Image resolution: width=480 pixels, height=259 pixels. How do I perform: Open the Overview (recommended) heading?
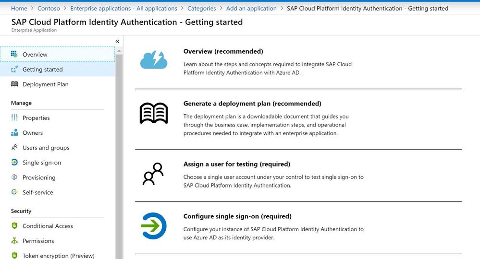tap(223, 51)
